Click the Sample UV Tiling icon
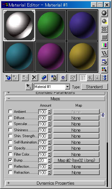The height and width of the screenshot is (189, 112). pos(104,37)
